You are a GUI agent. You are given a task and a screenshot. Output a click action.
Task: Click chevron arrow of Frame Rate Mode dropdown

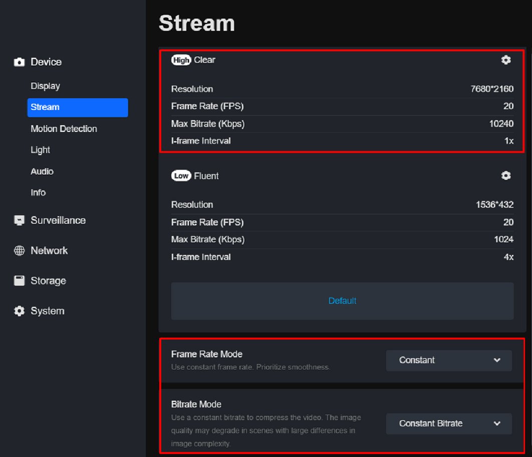497,360
